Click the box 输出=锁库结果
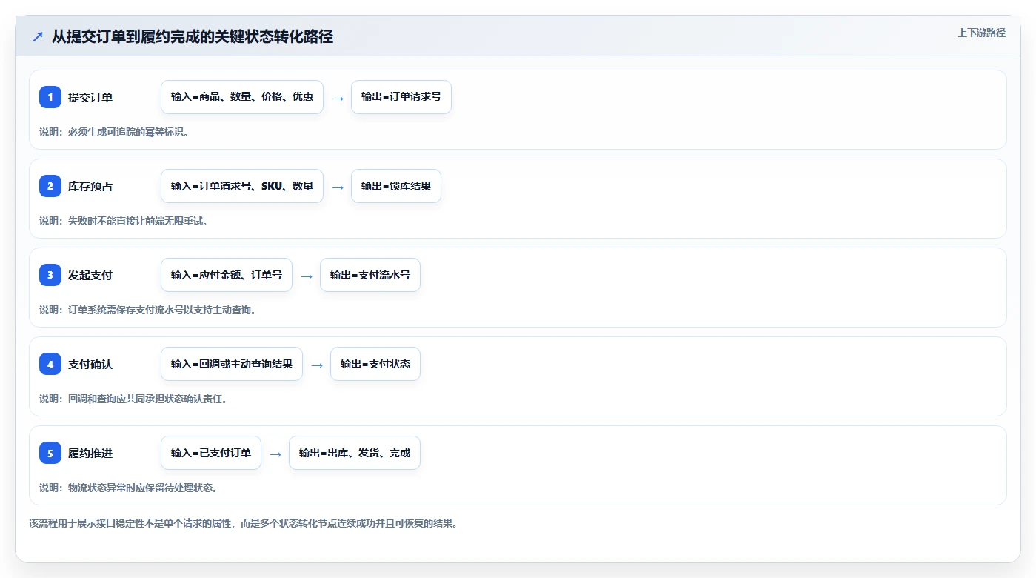The height and width of the screenshot is (578, 1036). [396, 186]
